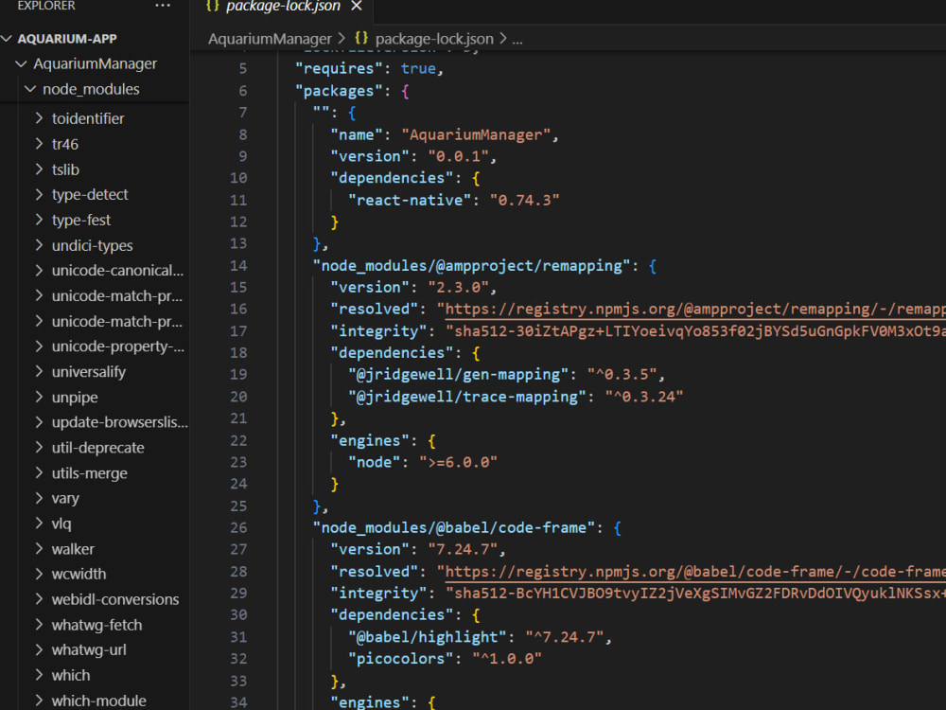The width and height of the screenshot is (946, 710).
Task: Expand the unicode-canonical... folder
Action: pos(39,271)
